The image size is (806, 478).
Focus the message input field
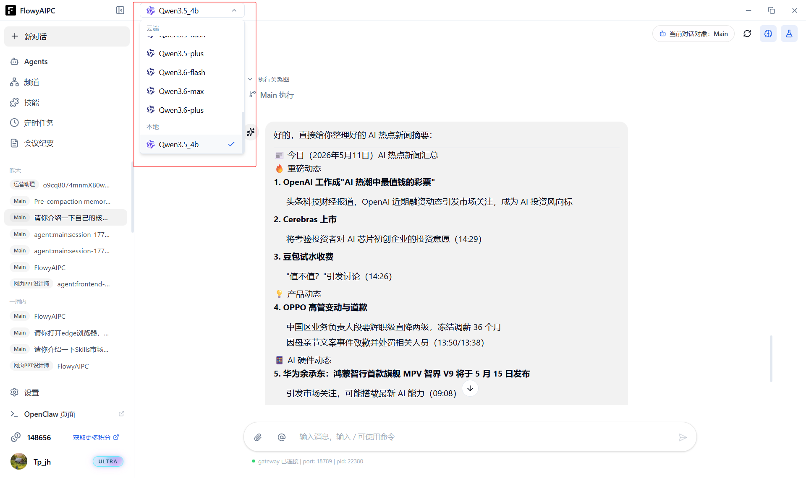coord(483,437)
